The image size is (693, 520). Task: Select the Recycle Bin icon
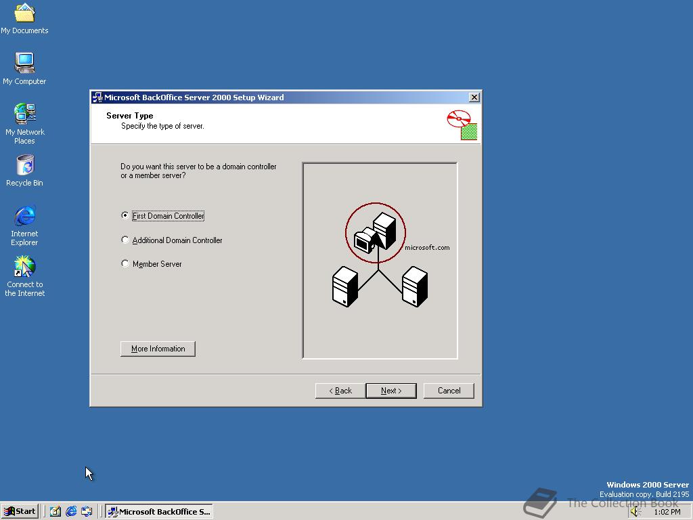pos(24,171)
